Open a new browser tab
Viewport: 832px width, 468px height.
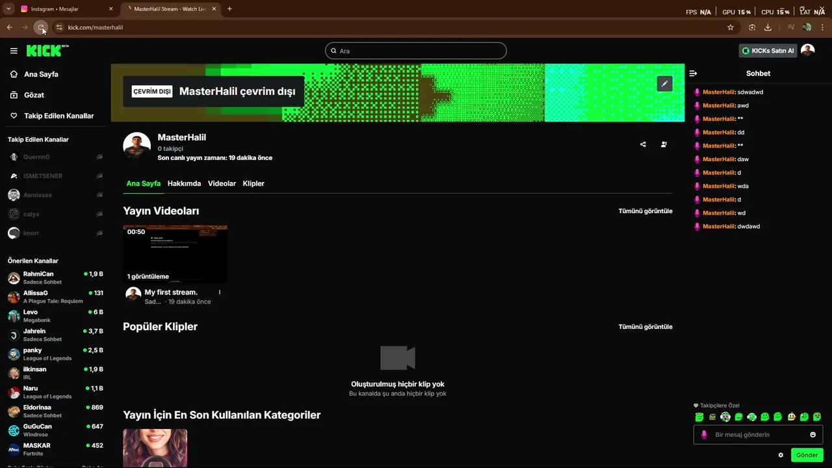click(x=229, y=9)
